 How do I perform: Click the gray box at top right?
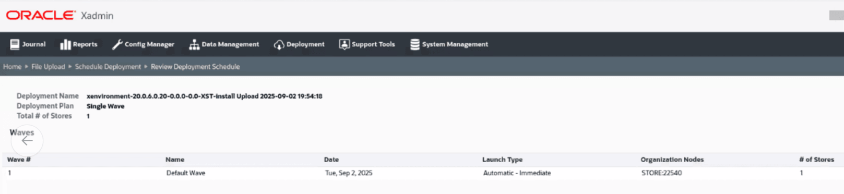836,16
